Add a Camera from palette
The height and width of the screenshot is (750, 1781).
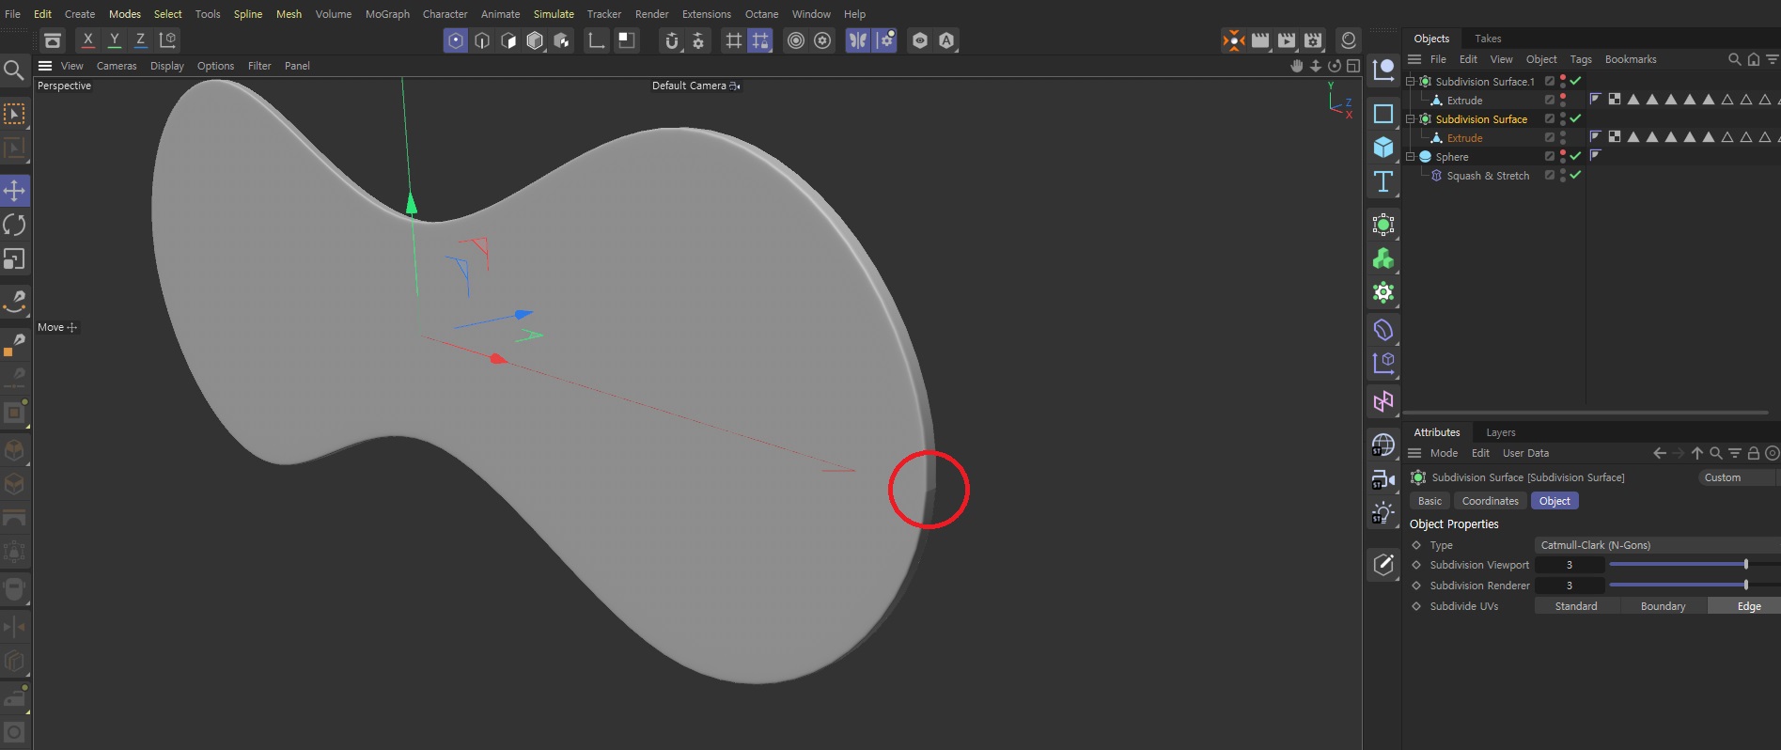click(1383, 479)
